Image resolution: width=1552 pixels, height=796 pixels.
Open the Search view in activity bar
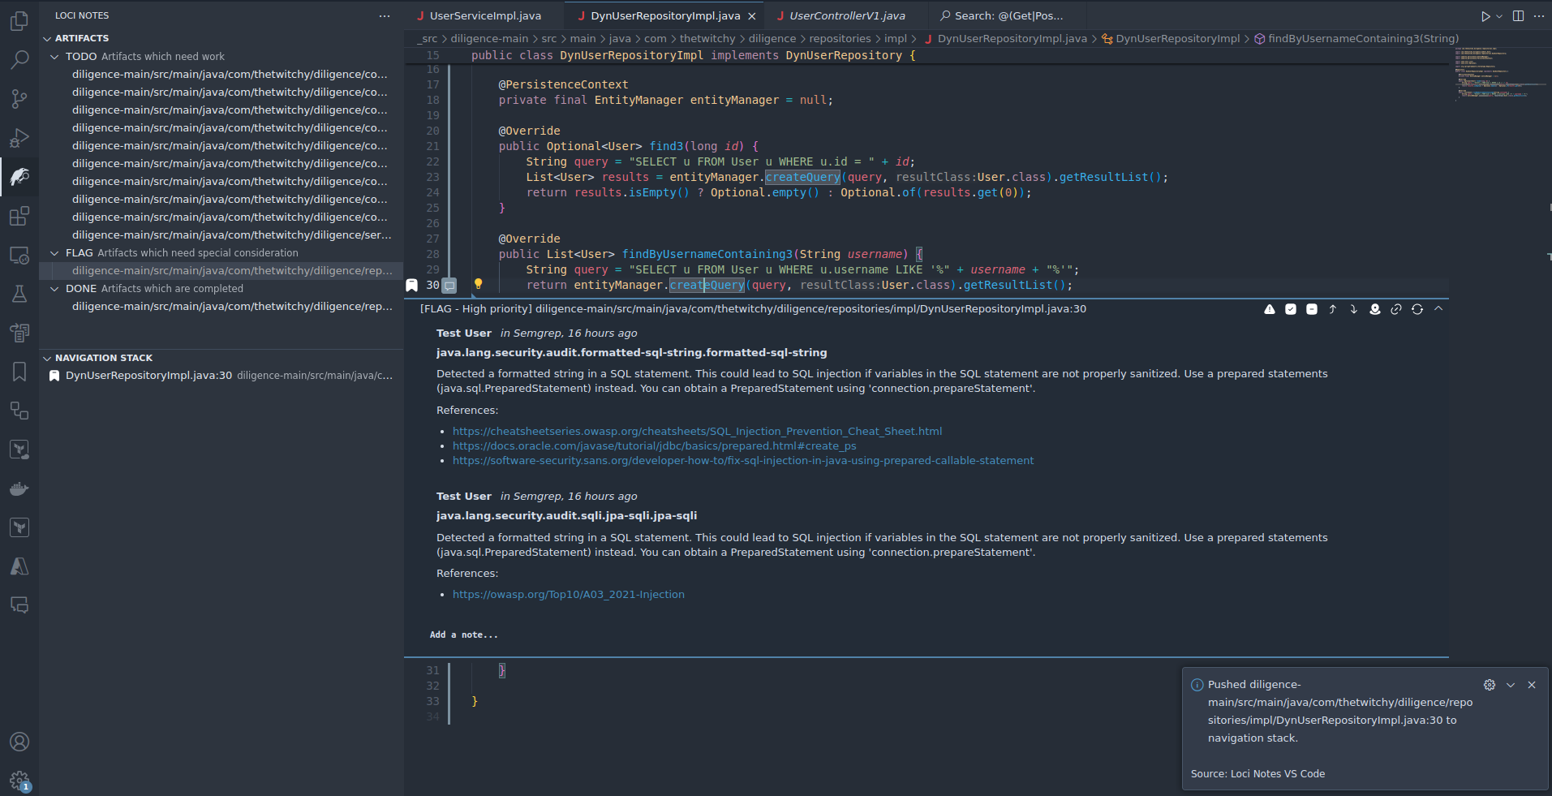(x=19, y=59)
